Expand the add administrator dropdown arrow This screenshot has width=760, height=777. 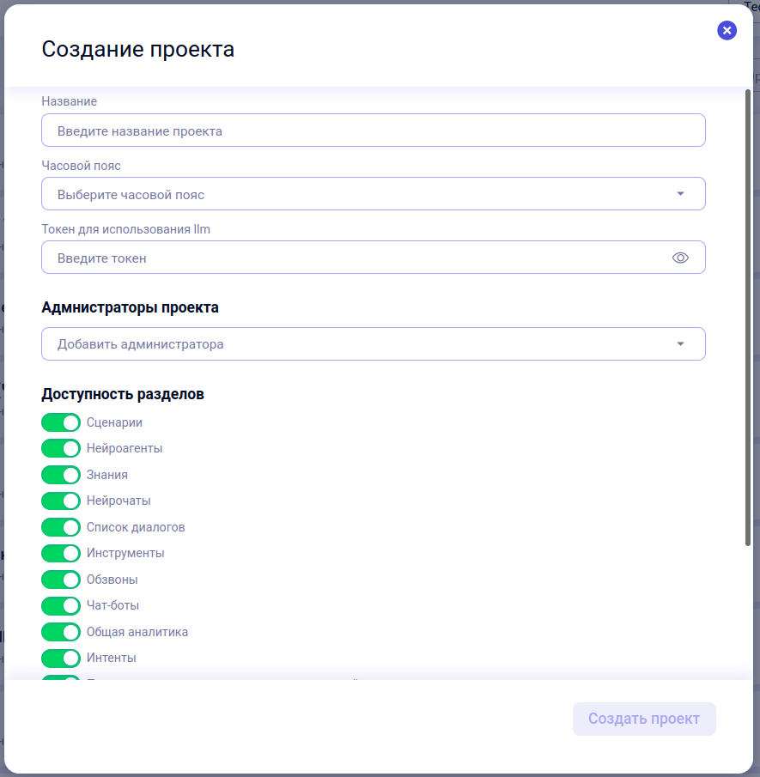680,344
